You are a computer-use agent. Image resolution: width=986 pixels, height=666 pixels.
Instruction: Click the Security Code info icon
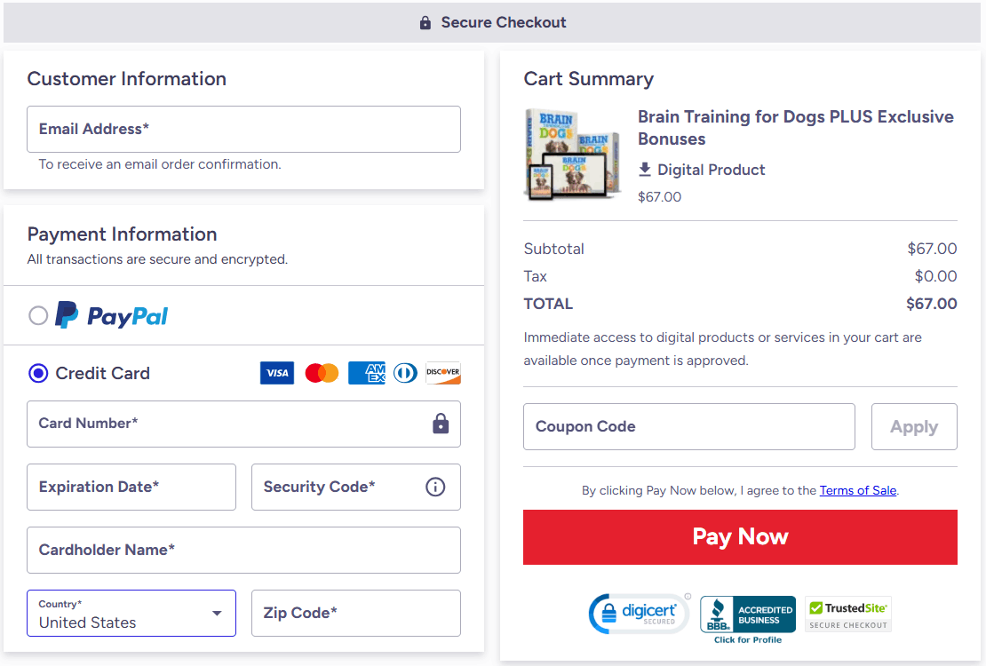click(435, 487)
